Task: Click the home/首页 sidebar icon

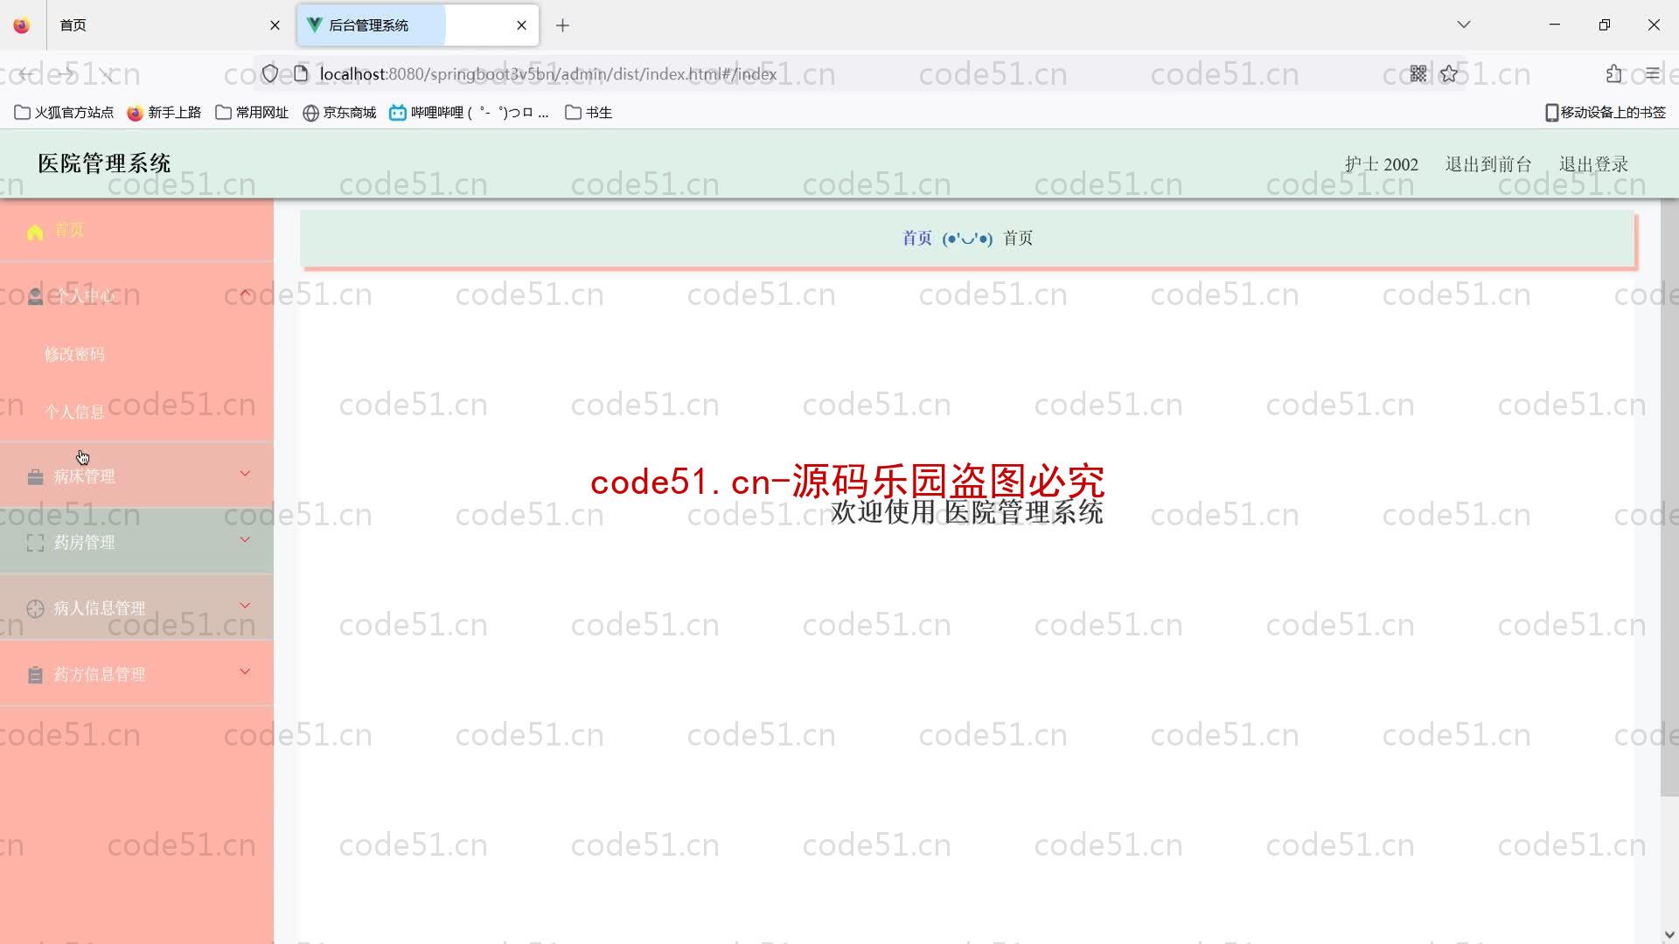Action: [36, 229]
